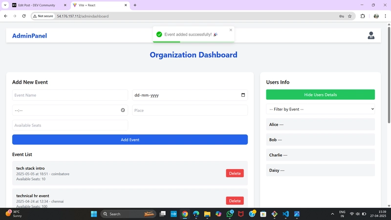Open Task View from the taskbar
The width and height of the screenshot is (391, 220).
tap(163, 214)
